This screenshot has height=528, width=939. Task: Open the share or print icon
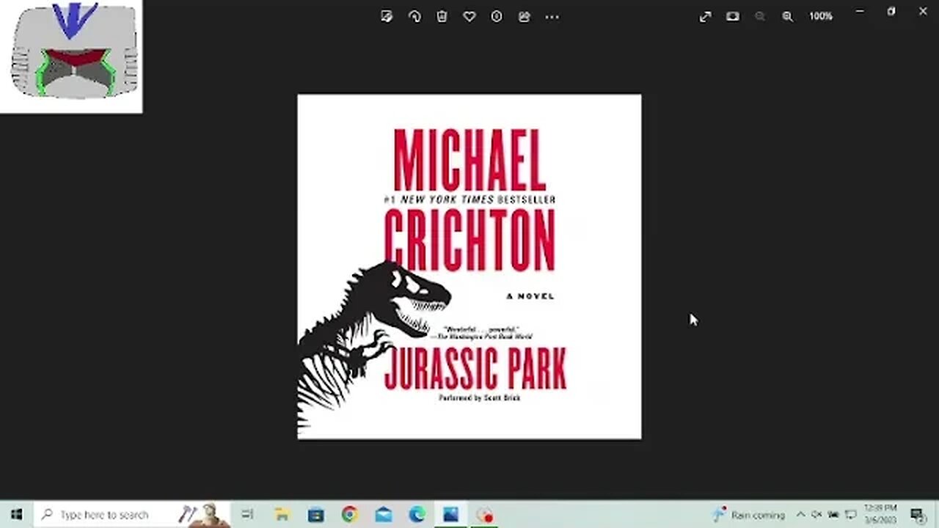524,16
